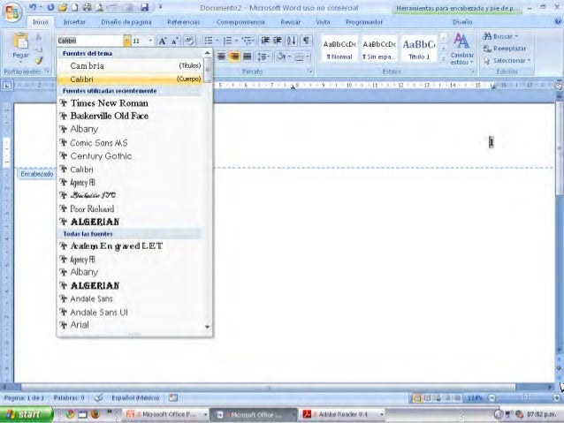Screen dimensions: 564x423
Task: Toggle Center alignment
Action: pyautogui.click(x=221, y=57)
